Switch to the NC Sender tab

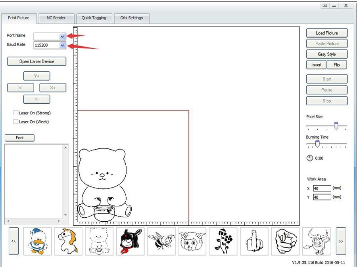click(56, 18)
